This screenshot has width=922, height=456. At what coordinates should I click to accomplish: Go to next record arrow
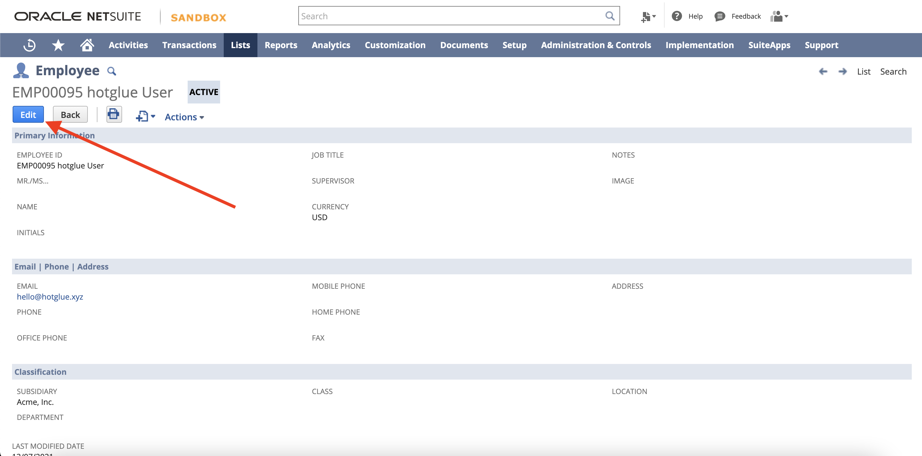[x=843, y=72]
